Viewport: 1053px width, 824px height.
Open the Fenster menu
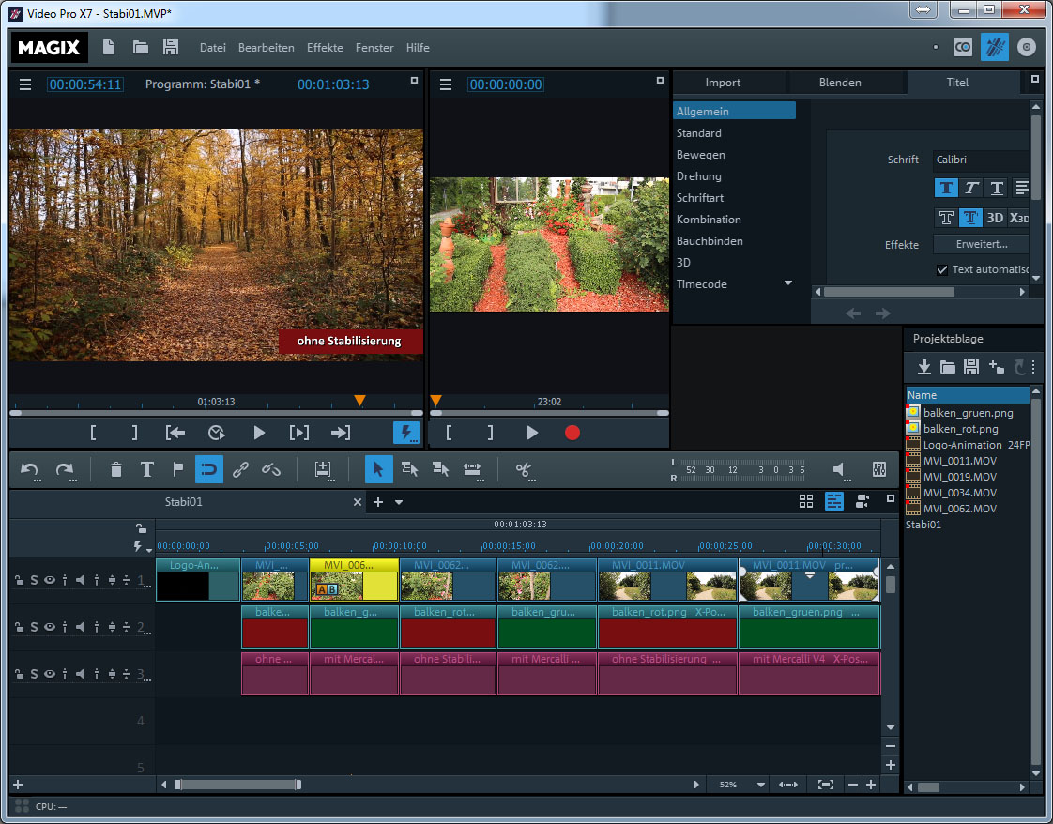pyautogui.click(x=374, y=48)
